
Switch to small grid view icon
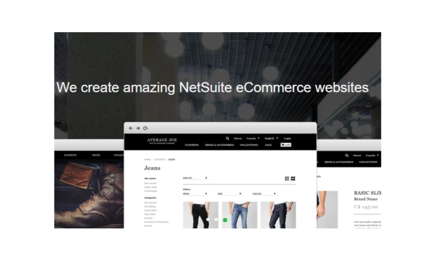287,178
